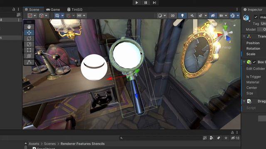Open the GameObject icon picker cube
Screen dimensions: 266x149
point(246,18)
